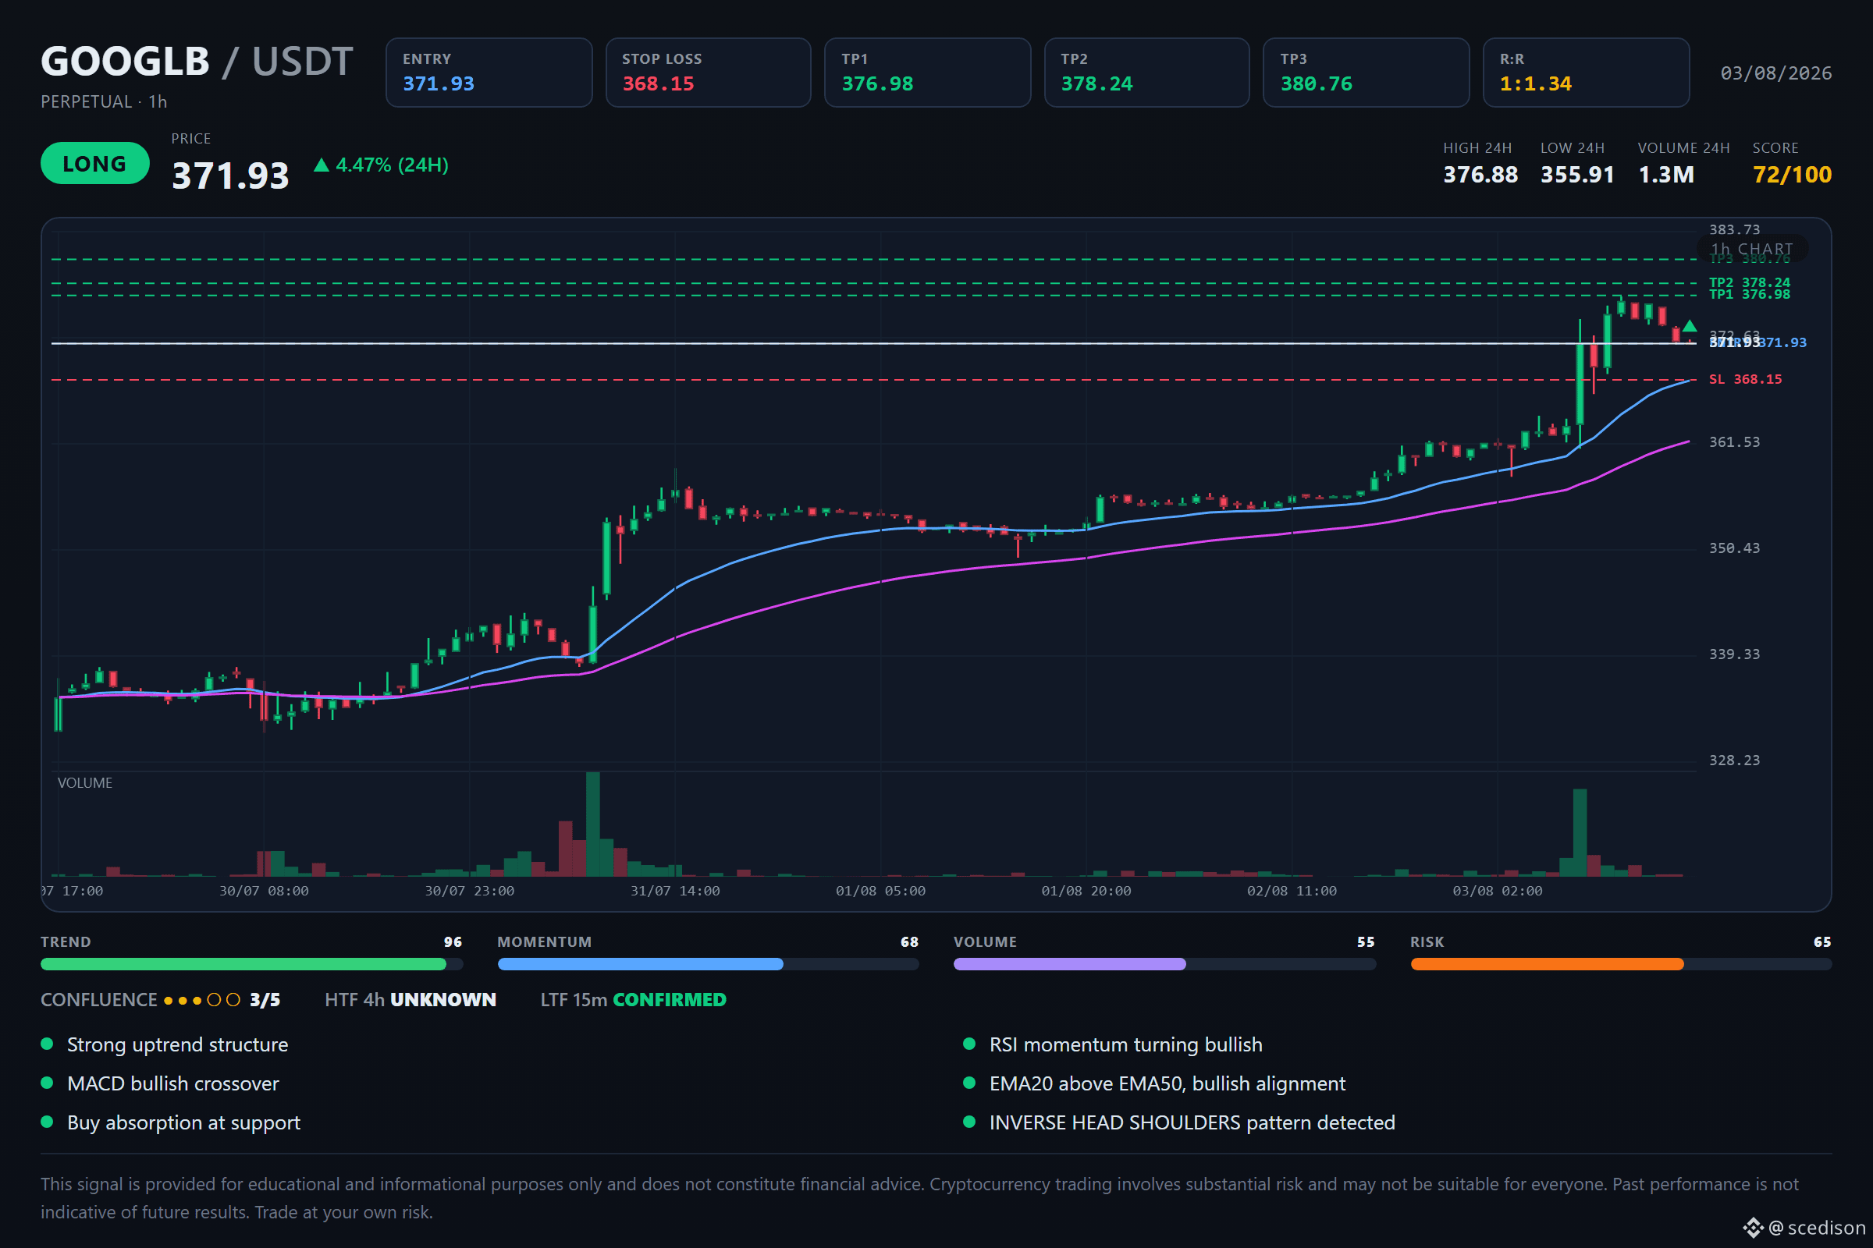Click the green LONG badge

[94, 163]
